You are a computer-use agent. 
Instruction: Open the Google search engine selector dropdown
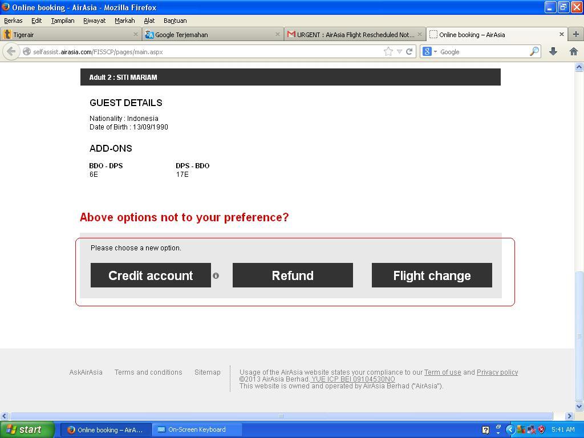click(429, 51)
